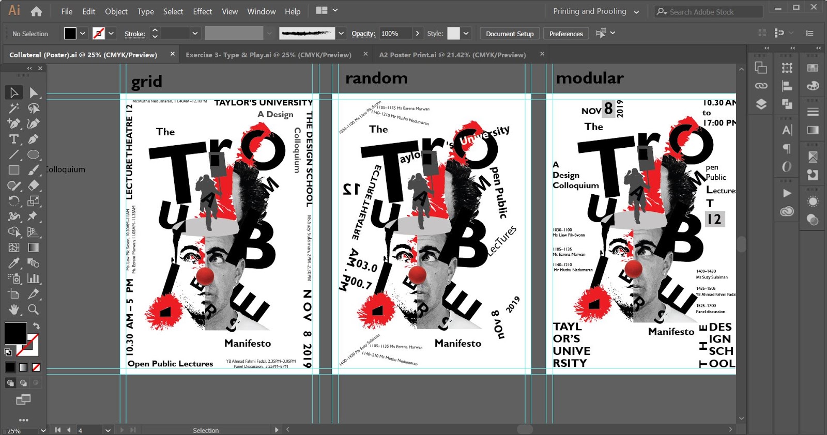Swap fill and stroke colors
827x435 pixels.
(36, 326)
